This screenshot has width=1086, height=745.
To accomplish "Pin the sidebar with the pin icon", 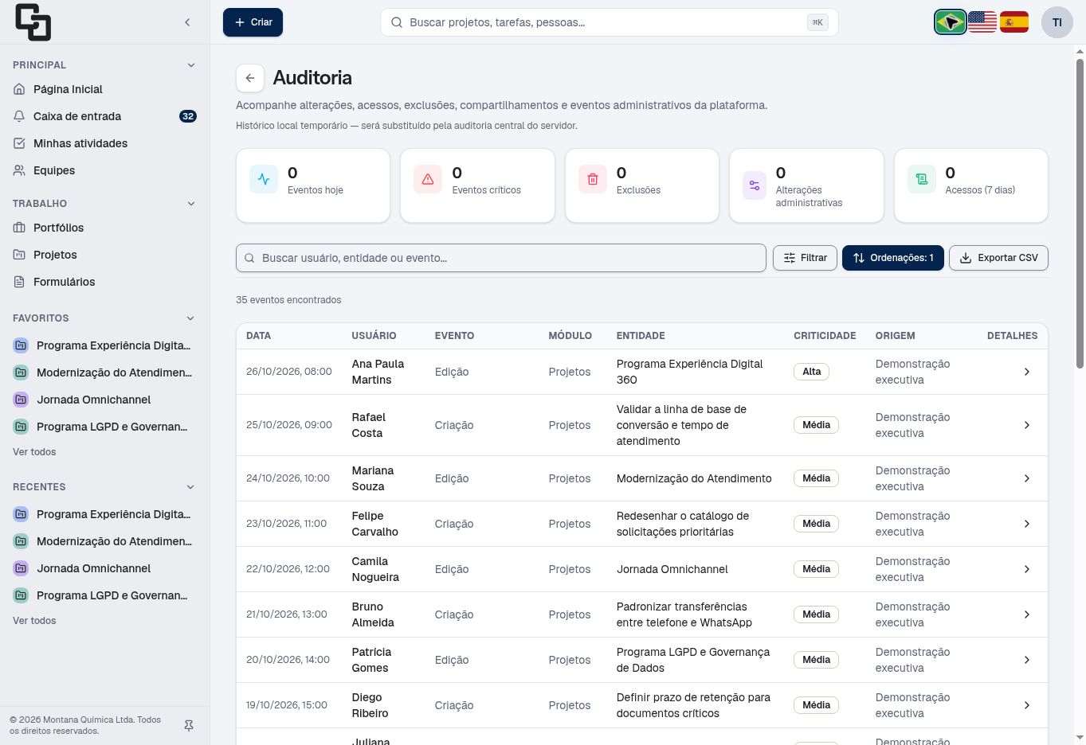I will pos(189,725).
